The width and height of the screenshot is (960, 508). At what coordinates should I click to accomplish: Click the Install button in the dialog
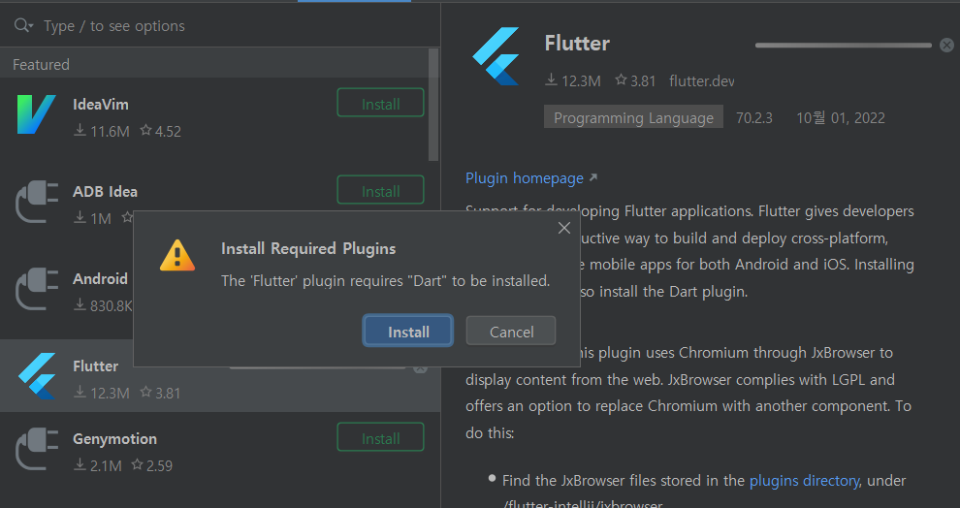[408, 332]
